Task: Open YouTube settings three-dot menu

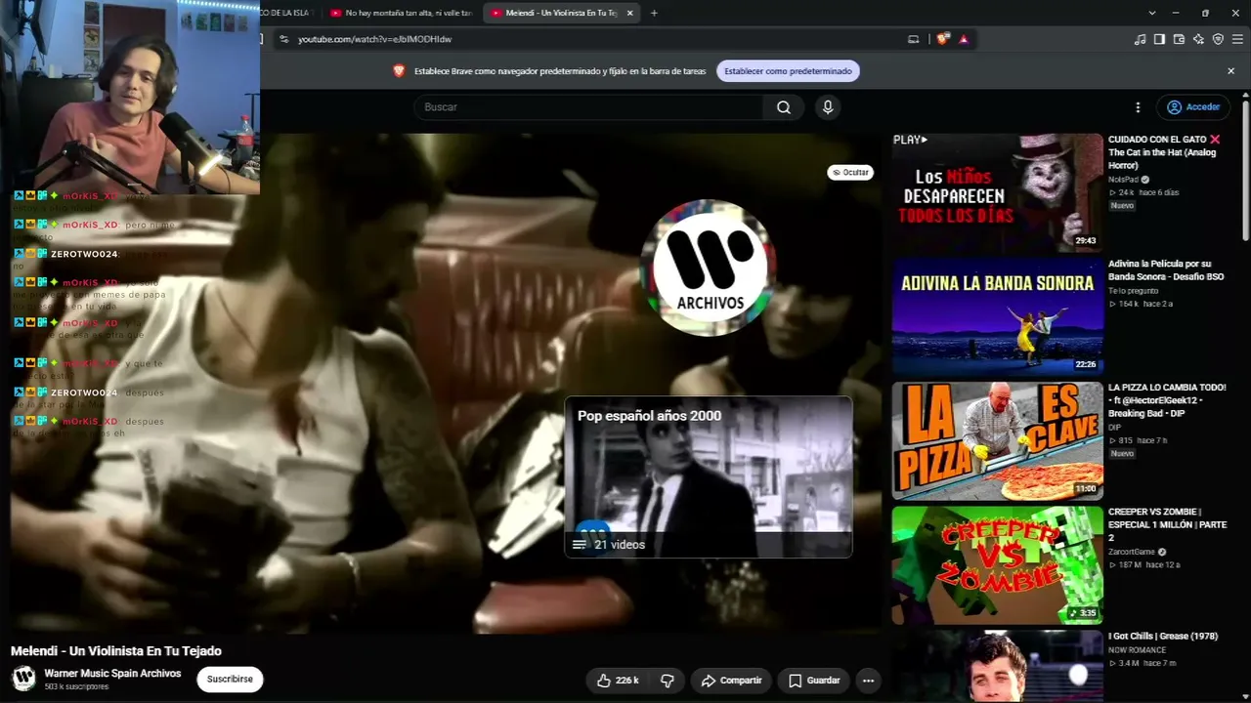Action: (x=1138, y=107)
